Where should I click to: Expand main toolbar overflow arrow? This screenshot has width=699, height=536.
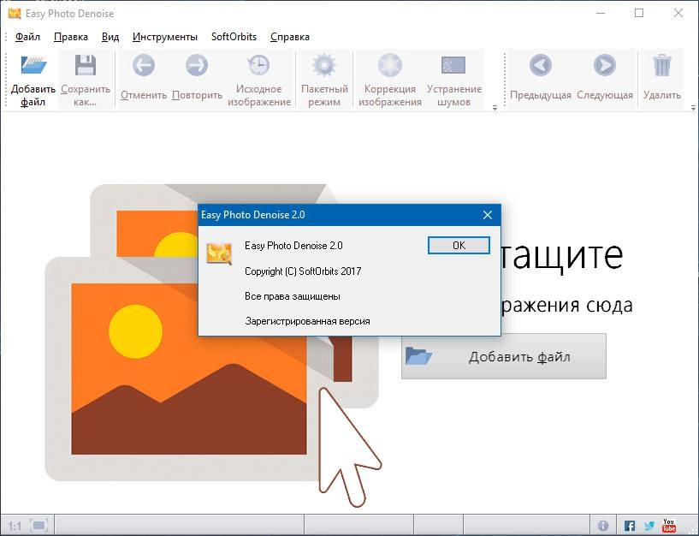tap(495, 108)
